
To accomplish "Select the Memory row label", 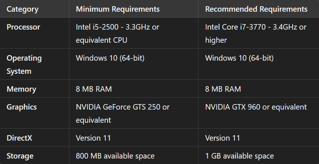I will point(21,89).
